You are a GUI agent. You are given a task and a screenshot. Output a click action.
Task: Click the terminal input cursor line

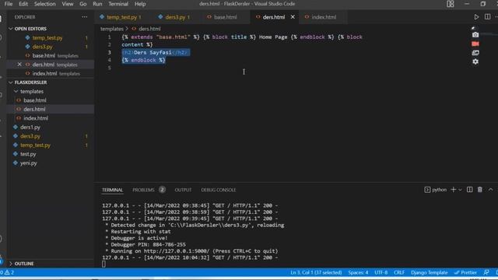[103, 264]
